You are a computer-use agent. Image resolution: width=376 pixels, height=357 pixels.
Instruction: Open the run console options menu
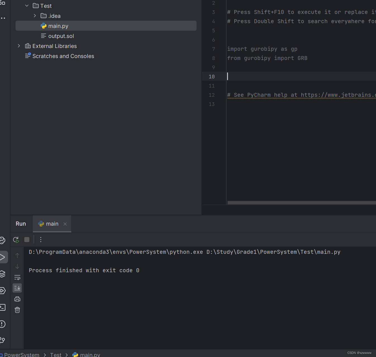[x=41, y=240]
